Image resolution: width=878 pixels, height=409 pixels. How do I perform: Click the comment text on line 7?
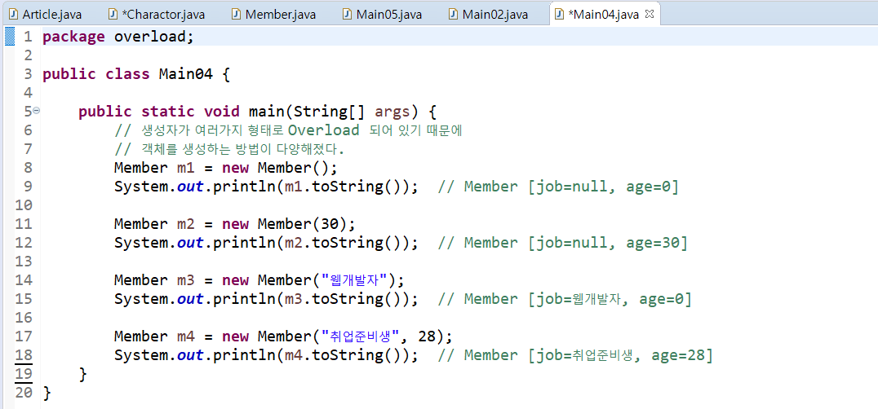(x=229, y=150)
